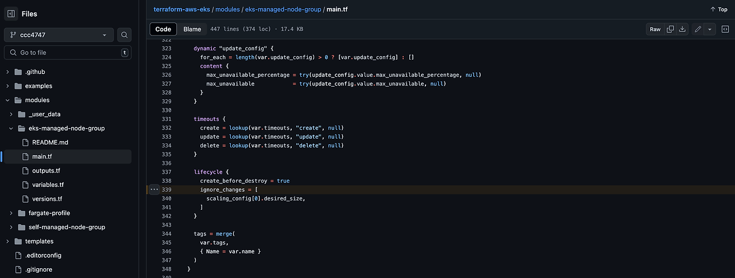Go to modules breadcrumb link
The image size is (735, 278).
click(x=227, y=9)
